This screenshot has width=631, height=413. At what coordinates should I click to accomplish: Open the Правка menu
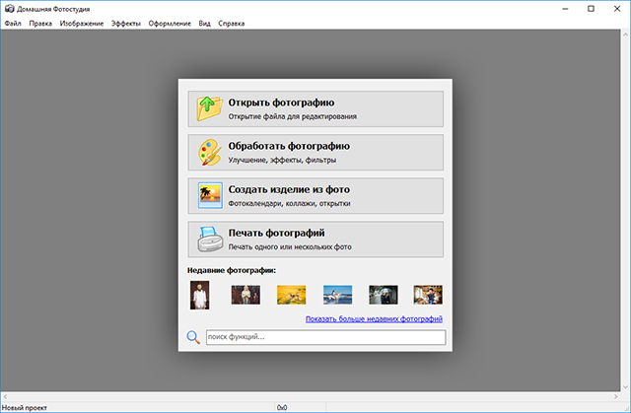(x=40, y=24)
